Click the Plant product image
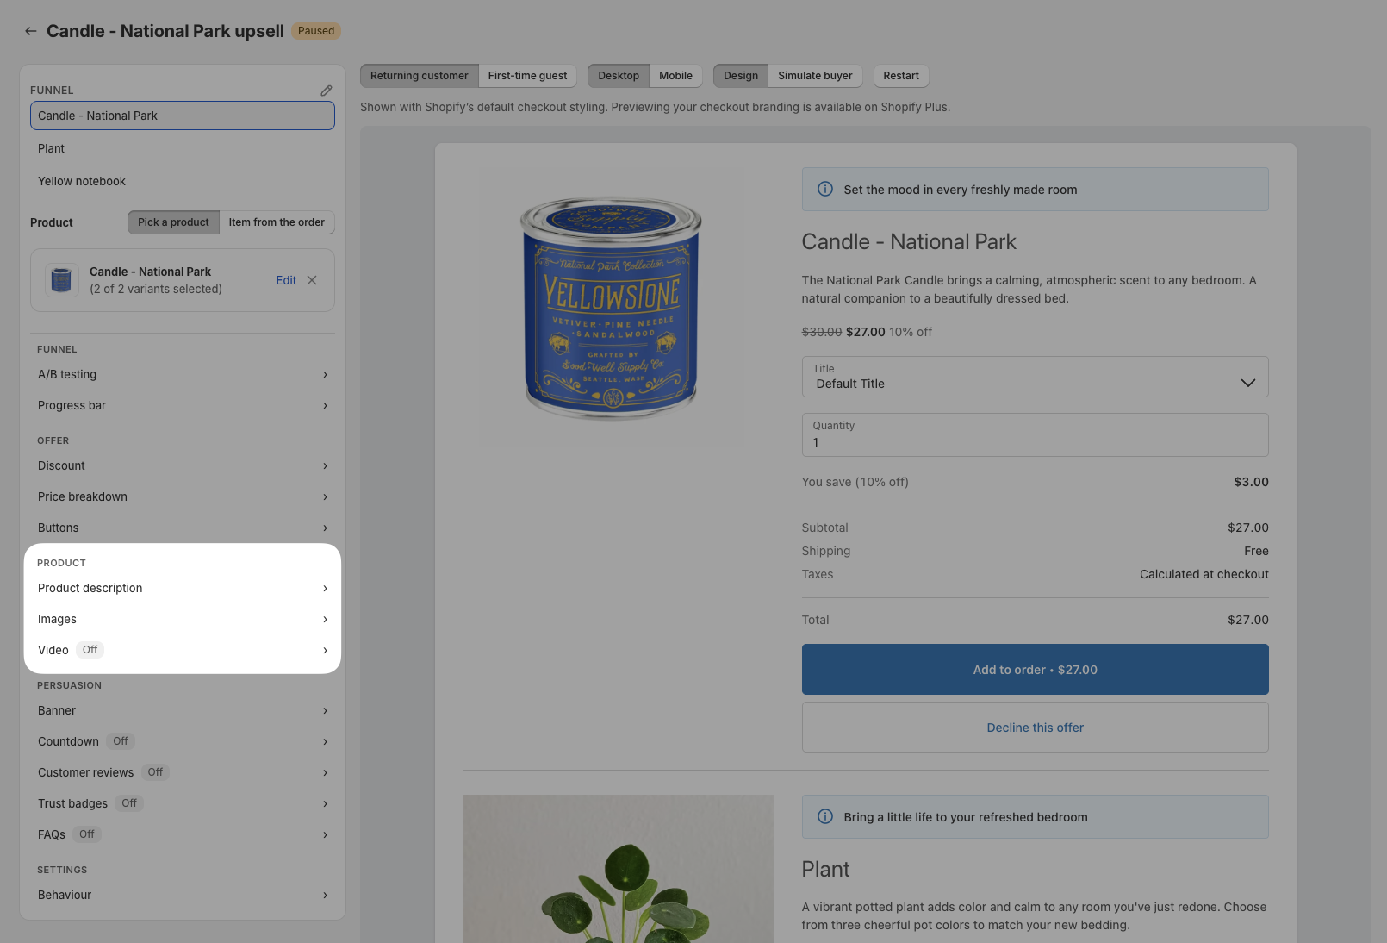 pyautogui.click(x=619, y=869)
